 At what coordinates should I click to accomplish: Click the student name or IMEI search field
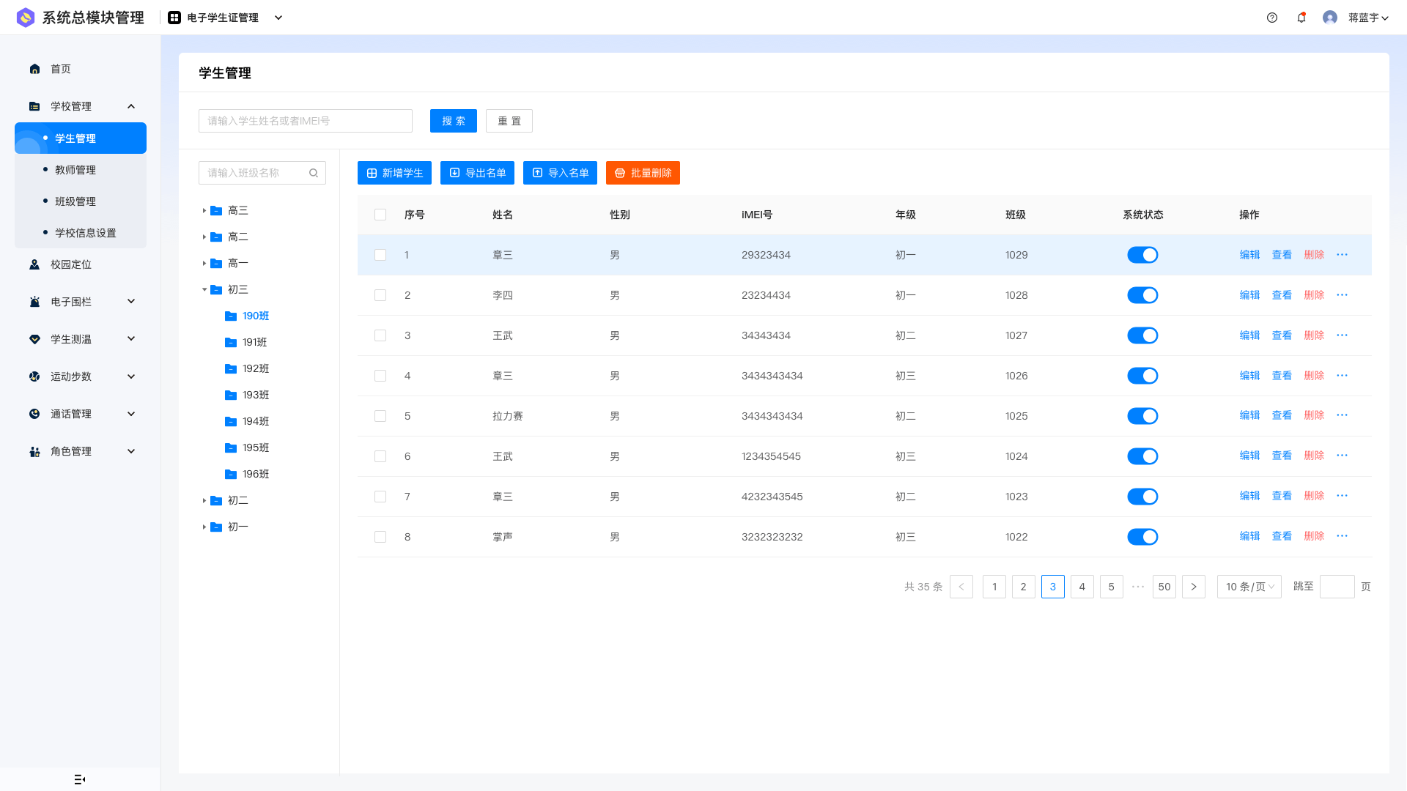305,121
